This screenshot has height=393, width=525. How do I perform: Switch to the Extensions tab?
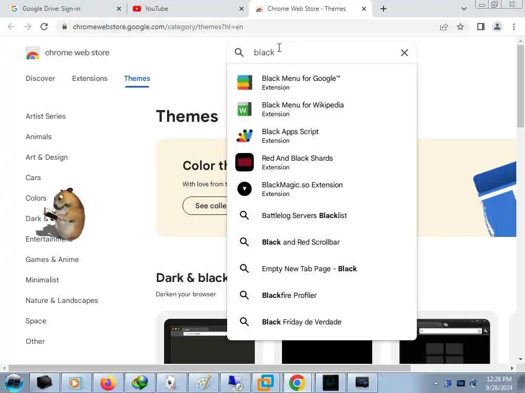[x=90, y=78]
